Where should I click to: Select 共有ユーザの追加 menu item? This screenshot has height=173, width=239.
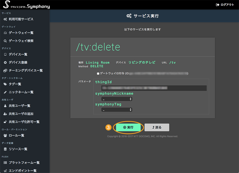tap(21, 114)
